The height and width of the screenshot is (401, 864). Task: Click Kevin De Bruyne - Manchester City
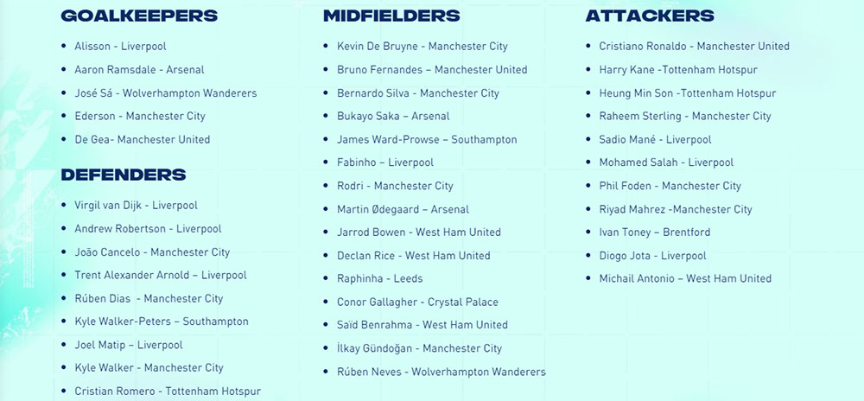[422, 47]
